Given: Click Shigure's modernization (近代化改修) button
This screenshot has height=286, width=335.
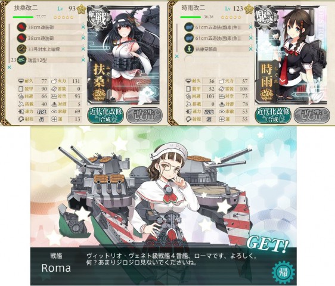Looking at the screenshot, I should pyautogui.click(x=273, y=116).
